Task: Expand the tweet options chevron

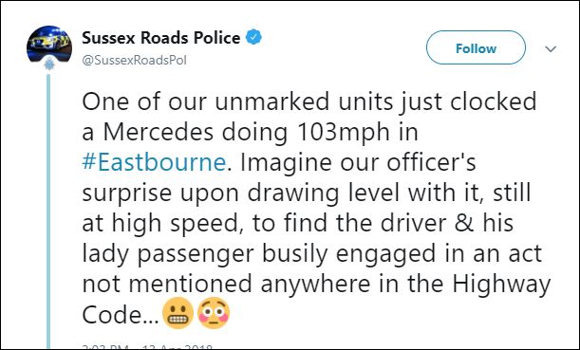Action: coord(551,48)
